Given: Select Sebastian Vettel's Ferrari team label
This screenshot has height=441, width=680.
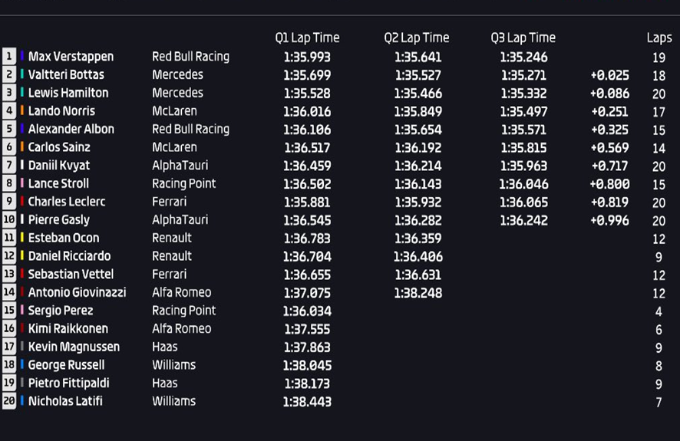Looking at the screenshot, I should pos(169,275).
